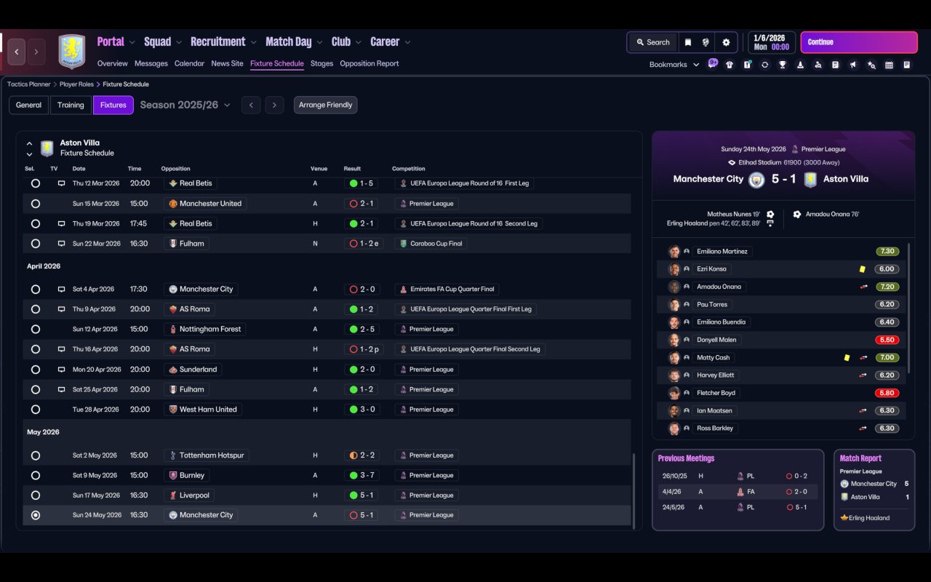This screenshot has height=582, width=931.
Task: Open the News Site tab
Action: tap(227, 63)
